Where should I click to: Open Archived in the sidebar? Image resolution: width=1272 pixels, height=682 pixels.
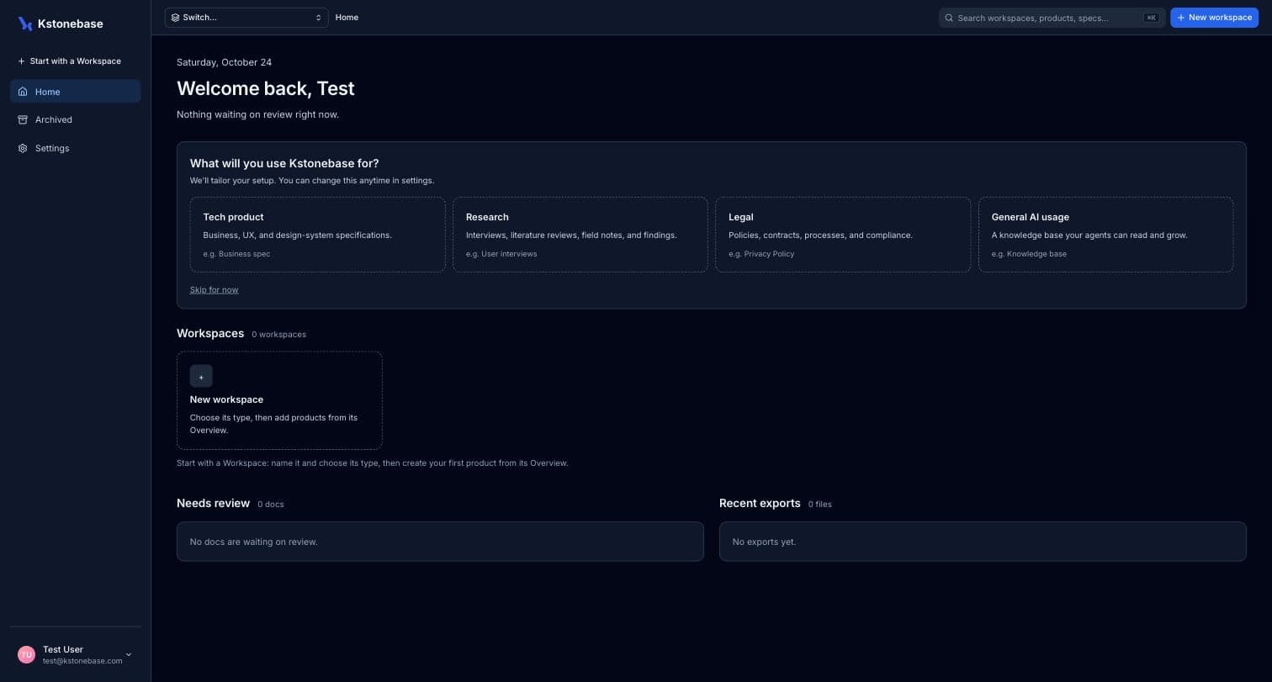75,119
